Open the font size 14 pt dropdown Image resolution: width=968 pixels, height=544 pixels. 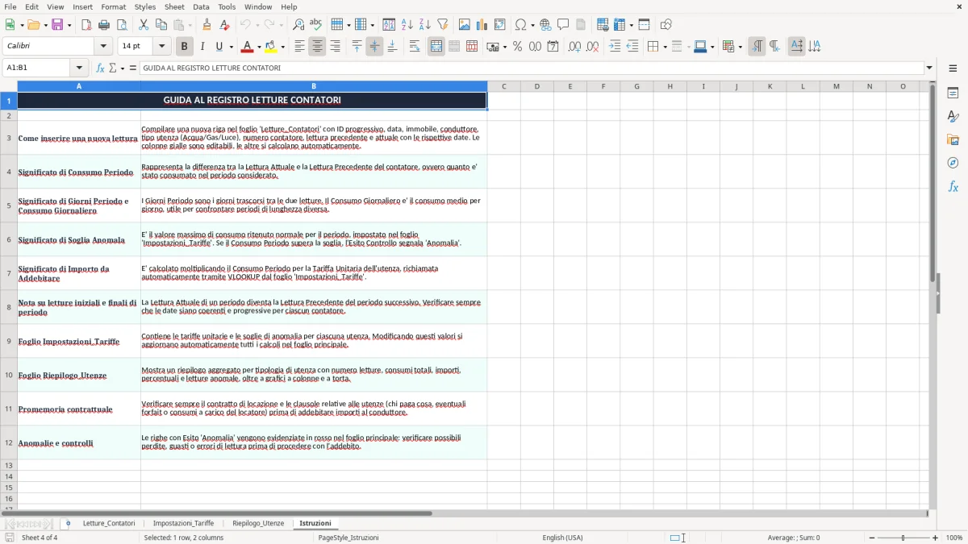pyautogui.click(x=161, y=47)
